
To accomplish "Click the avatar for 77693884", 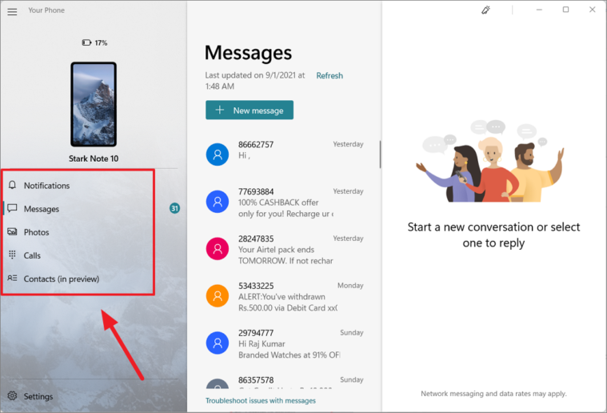I will (x=218, y=202).
